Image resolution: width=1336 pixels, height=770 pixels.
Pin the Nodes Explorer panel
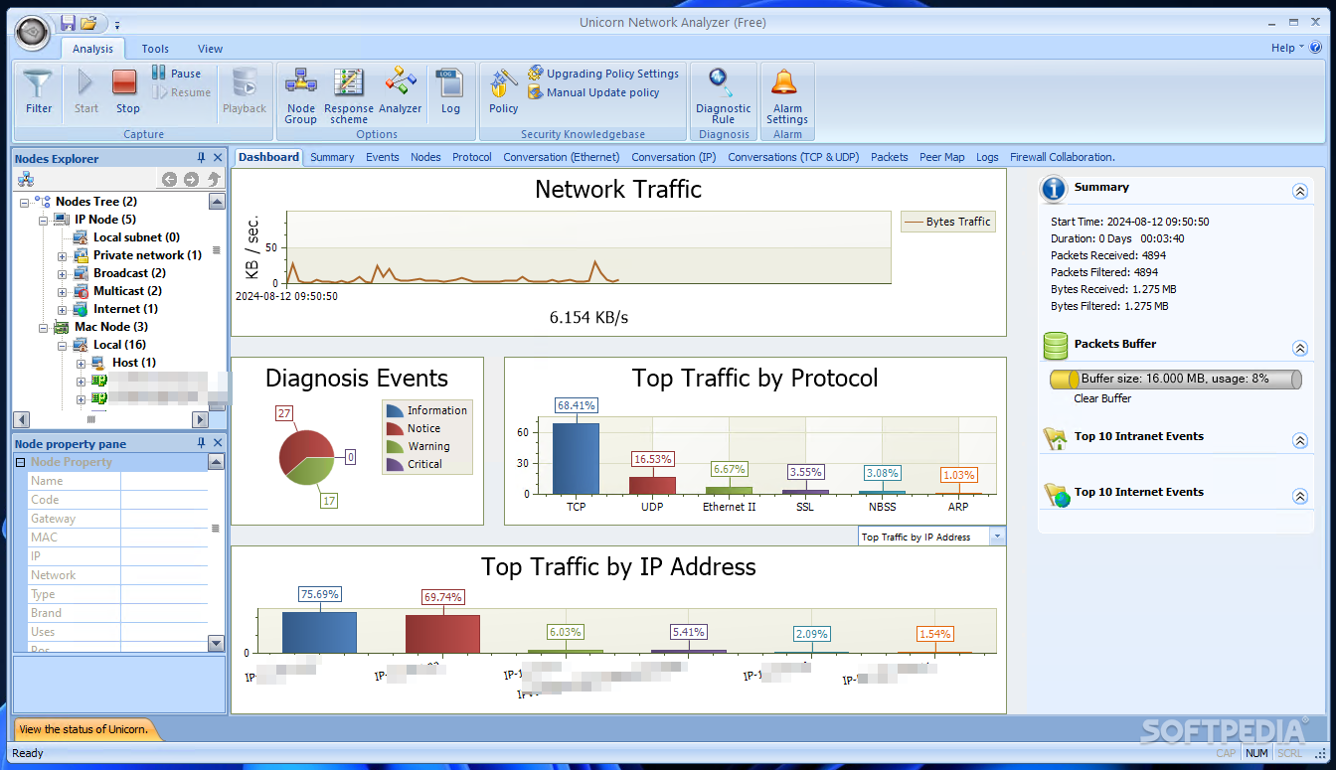[202, 158]
